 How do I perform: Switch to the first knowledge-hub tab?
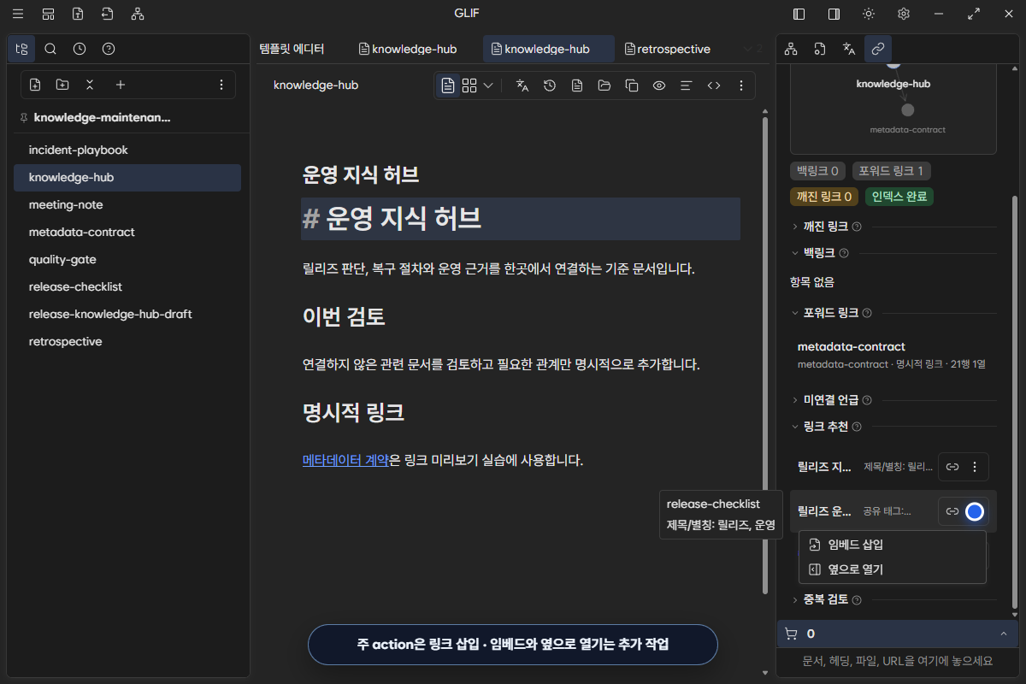[x=407, y=49]
